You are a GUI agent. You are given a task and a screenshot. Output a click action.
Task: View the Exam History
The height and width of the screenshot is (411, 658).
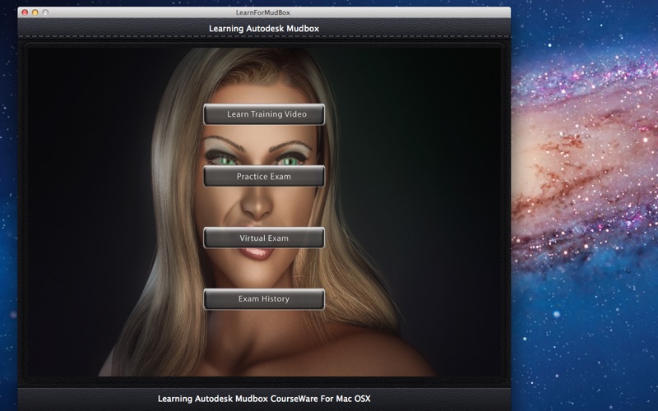[x=264, y=299]
